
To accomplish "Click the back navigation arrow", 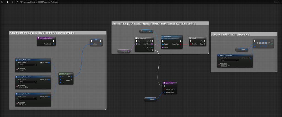I will coord(8,2).
